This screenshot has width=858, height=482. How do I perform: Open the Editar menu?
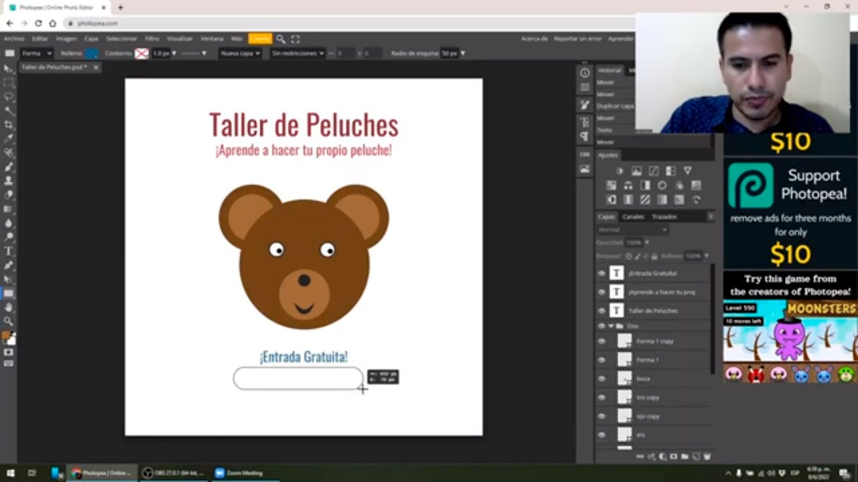(x=40, y=39)
